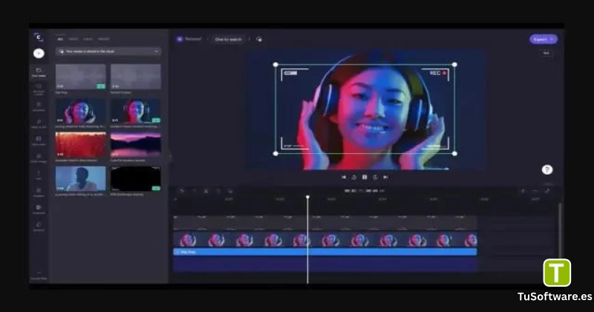
Task: Open Brand kit in the sidebar
Action: tap(39, 227)
